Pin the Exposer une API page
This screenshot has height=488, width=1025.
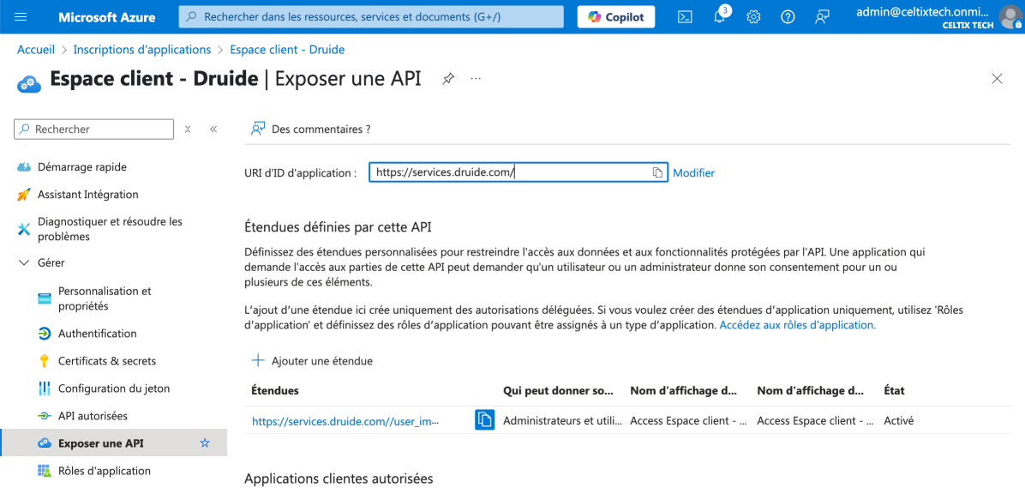click(x=448, y=79)
